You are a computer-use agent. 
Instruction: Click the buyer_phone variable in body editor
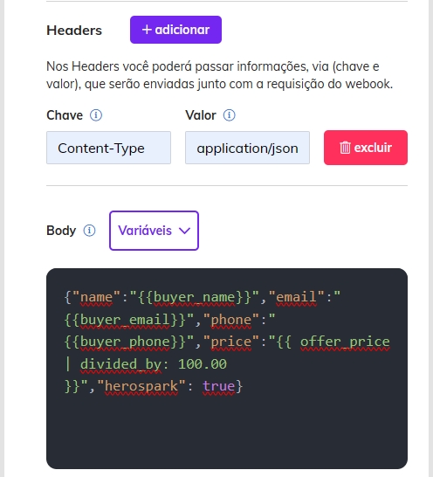[x=125, y=342]
